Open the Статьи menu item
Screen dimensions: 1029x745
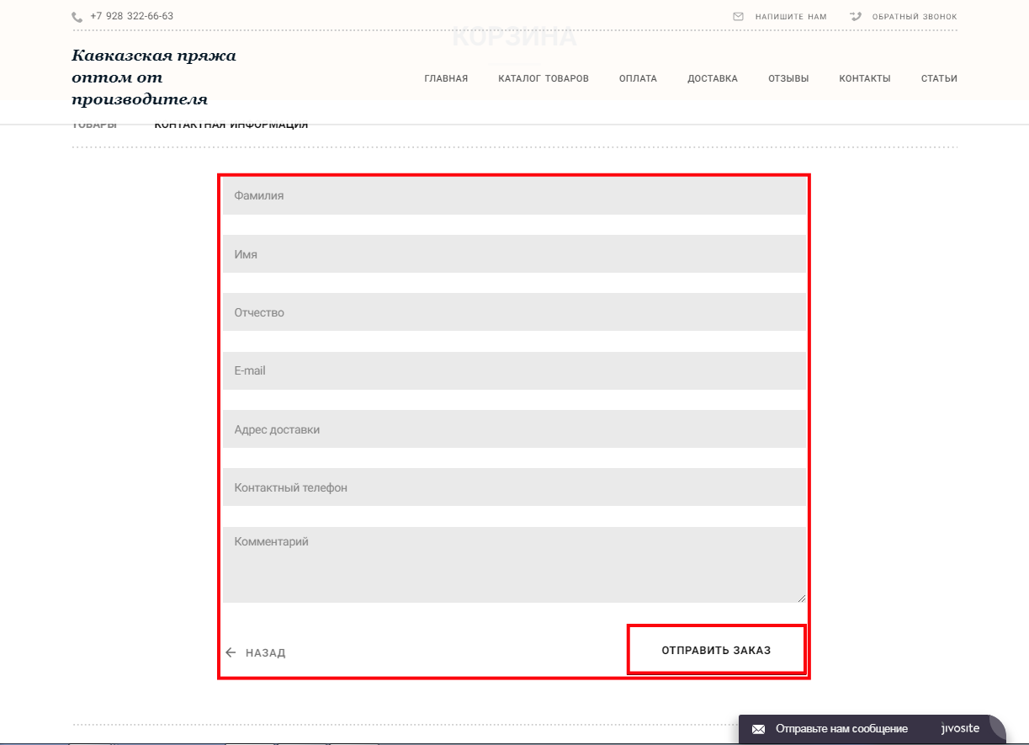tap(939, 78)
